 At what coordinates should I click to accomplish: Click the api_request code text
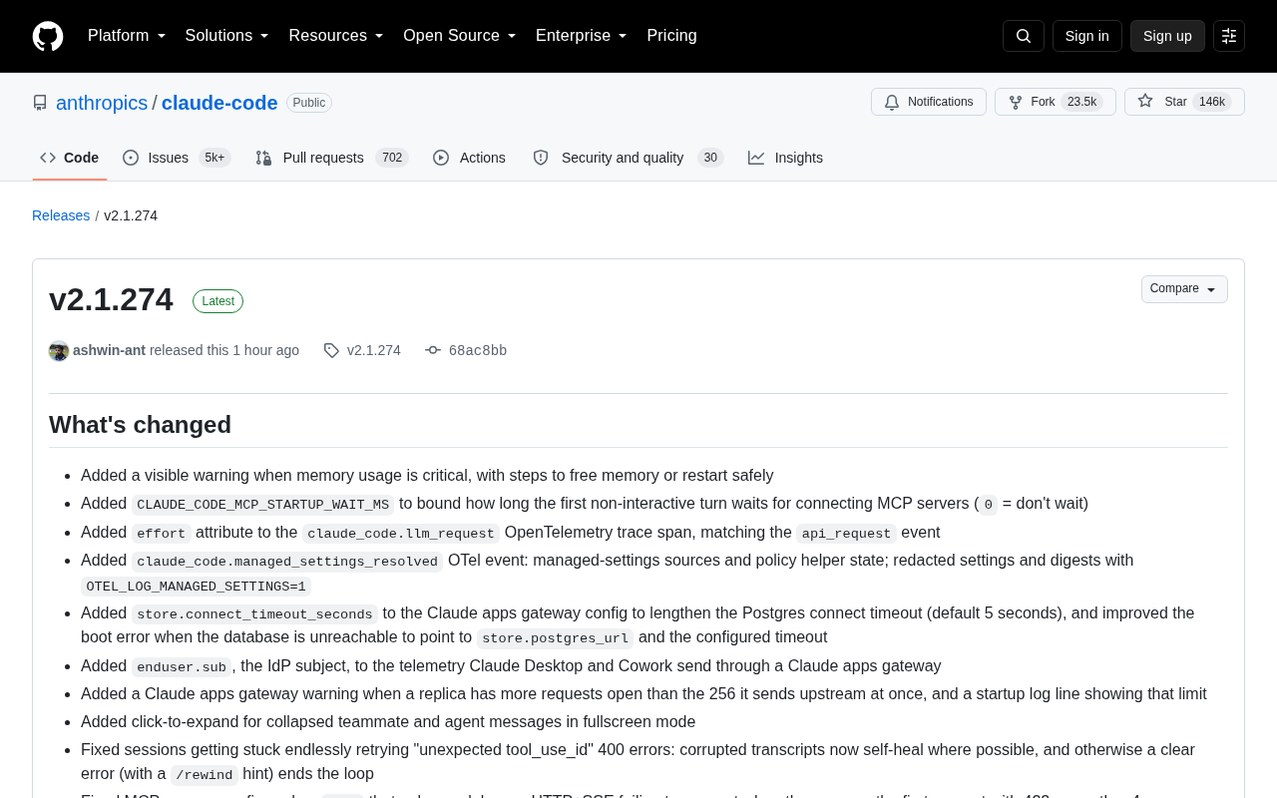pyautogui.click(x=846, y=534)
